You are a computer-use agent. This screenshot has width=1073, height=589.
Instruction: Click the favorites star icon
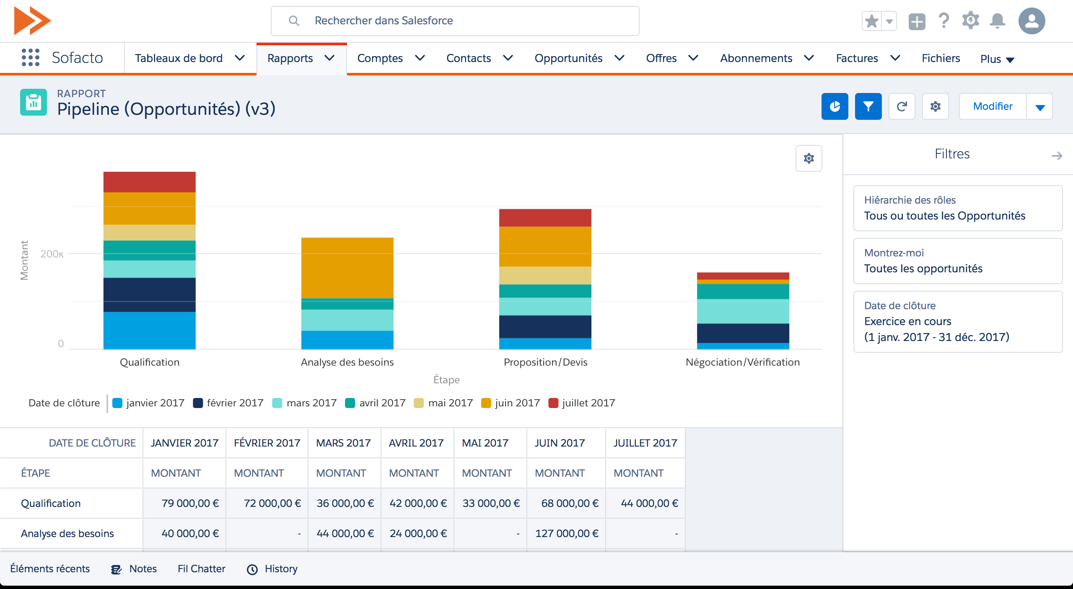[871, 21]
